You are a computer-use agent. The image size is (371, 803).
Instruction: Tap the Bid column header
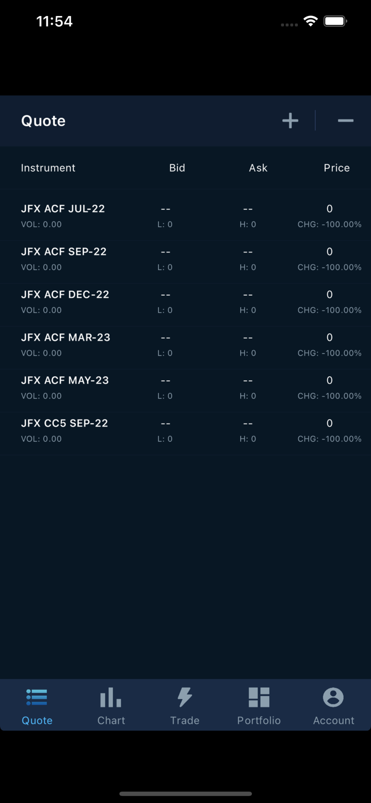point(177,168)
